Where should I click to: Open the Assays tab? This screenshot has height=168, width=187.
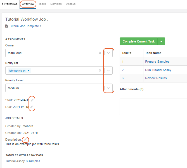pyautogui.click(x=71, y=4)
